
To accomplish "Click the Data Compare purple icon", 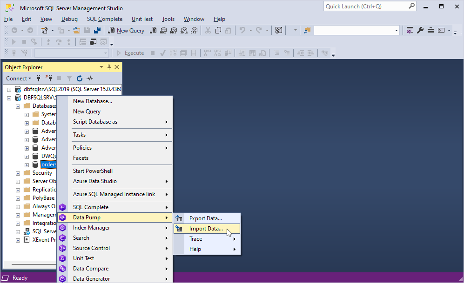I will (x=62, y=269).
